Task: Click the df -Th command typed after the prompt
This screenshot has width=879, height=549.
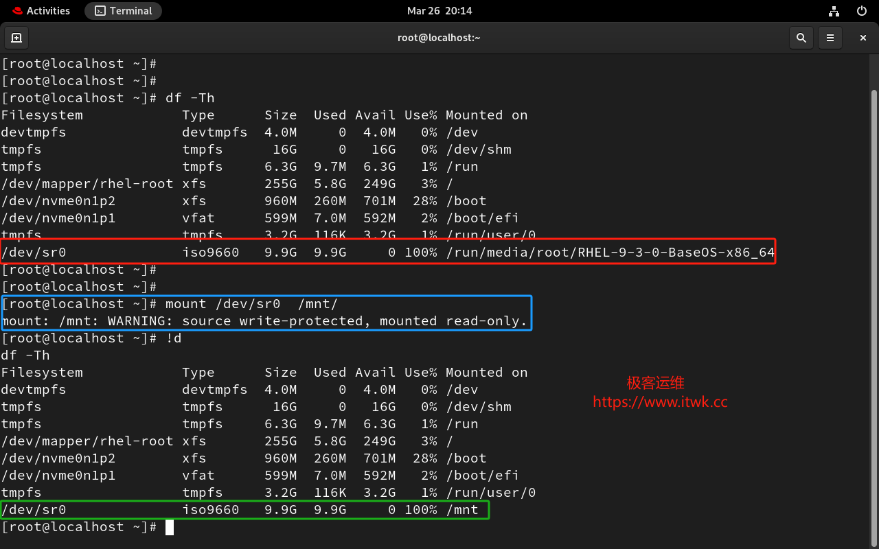Action: (190, 98)
